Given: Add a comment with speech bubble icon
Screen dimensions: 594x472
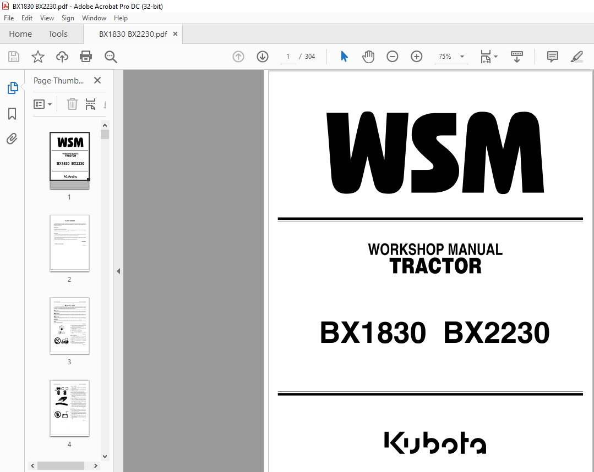Looking at the screenshot, I should click(552, 57).
